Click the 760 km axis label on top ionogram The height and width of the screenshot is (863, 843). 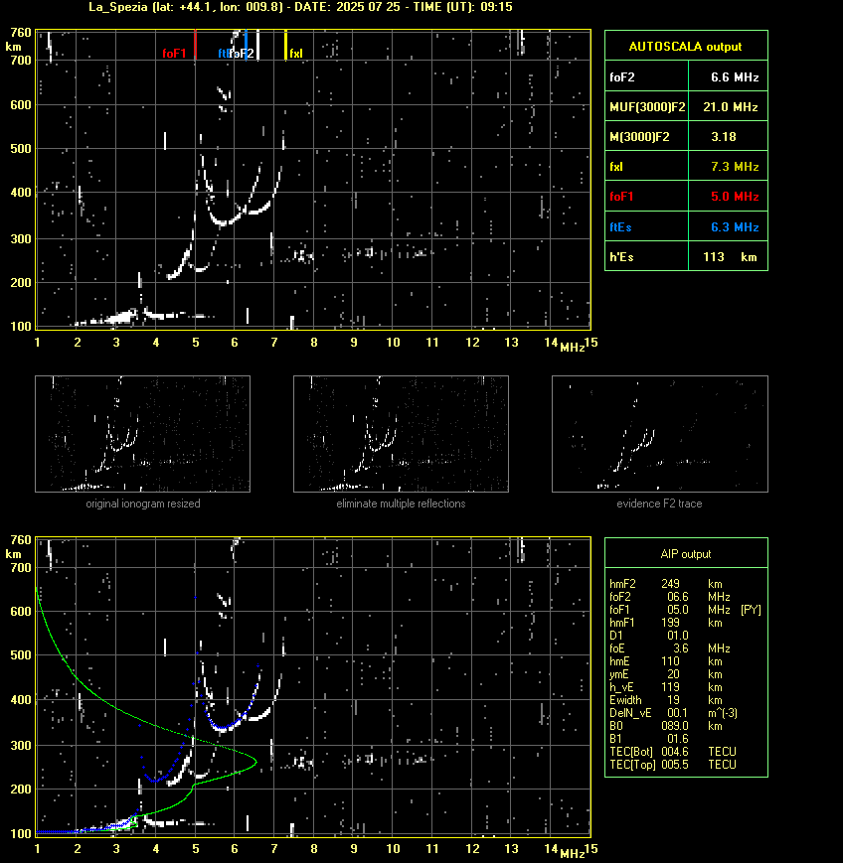pyautogui.click(x=21, y=33)
